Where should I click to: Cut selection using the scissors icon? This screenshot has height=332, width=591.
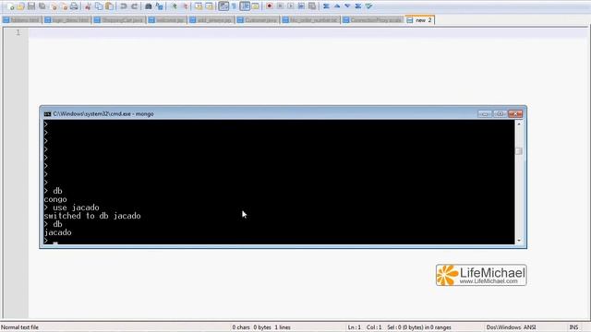pos(88,6)
